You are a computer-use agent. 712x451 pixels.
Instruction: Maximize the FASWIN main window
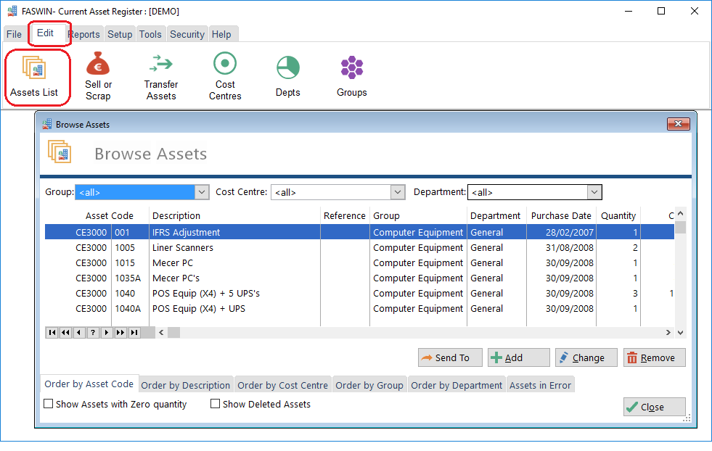[x=661, y=11]
